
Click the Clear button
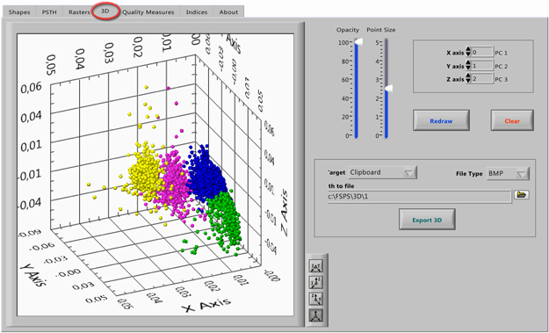(512, 120)
